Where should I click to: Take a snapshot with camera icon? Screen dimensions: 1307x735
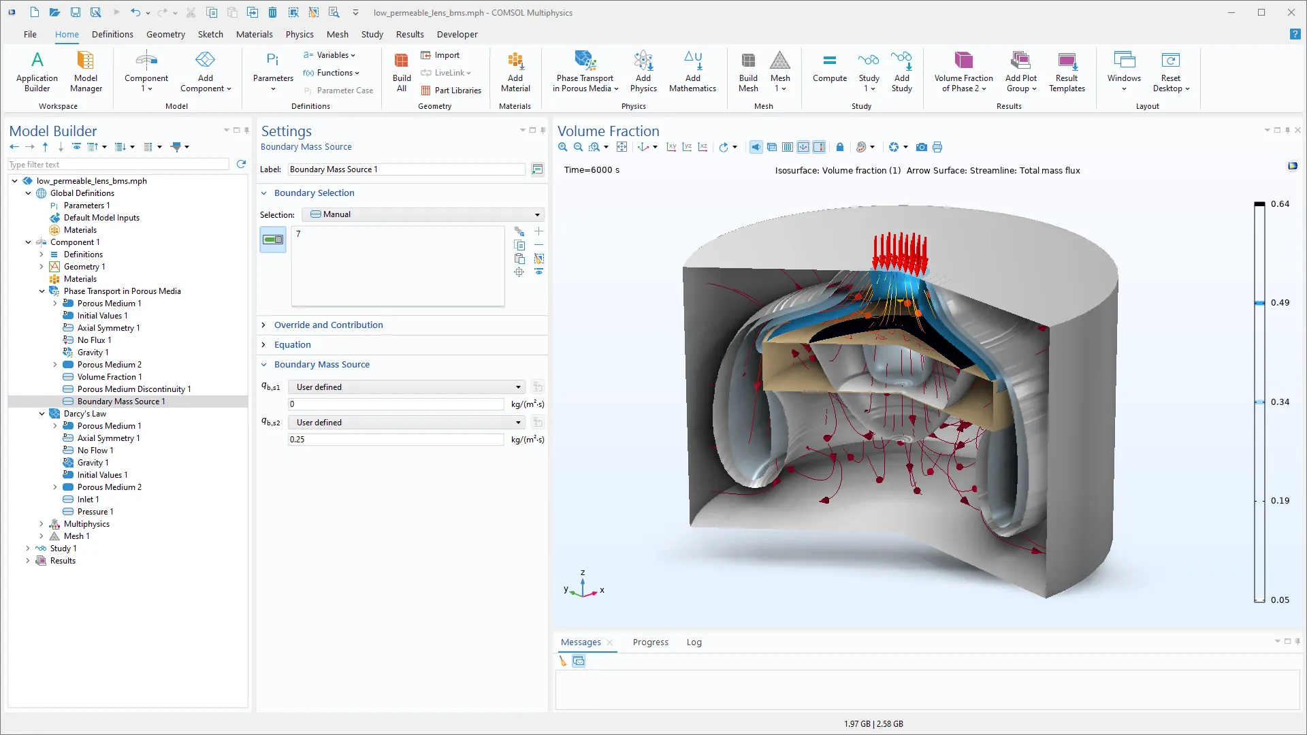tap(921, 147)
